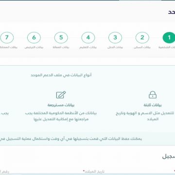
Task: Click the step label بيانات الدخل
Action: click(x=115, y=48)
